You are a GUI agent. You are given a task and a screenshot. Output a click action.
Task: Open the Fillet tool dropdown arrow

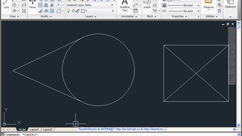63,11
